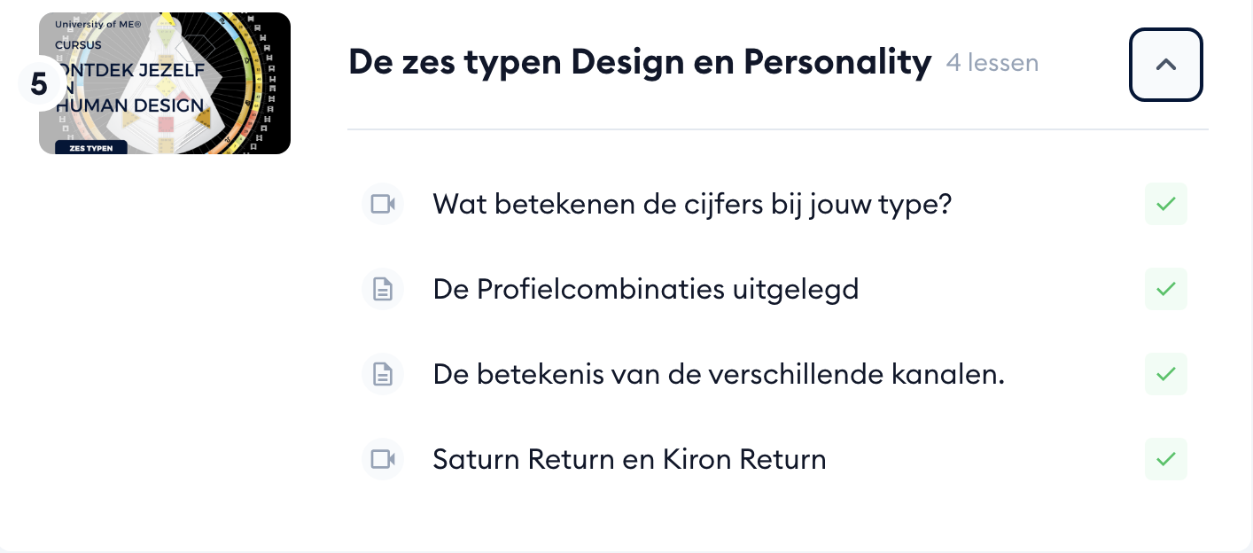This screenshot has width=1253, height=553.
Task: Click the module number 5 badge
Action: [39, 84]
